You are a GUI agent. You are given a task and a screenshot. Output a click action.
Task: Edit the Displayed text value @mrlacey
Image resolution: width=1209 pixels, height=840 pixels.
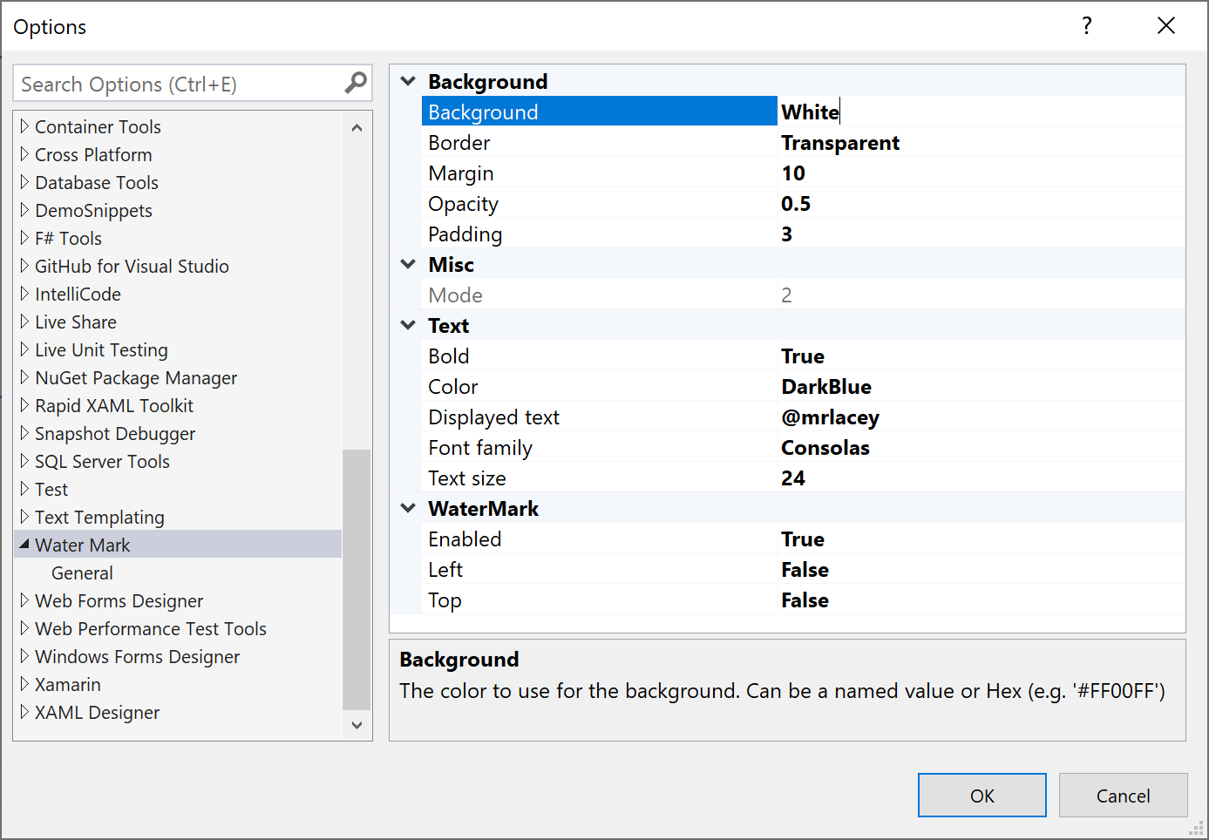tap(981, 417)
